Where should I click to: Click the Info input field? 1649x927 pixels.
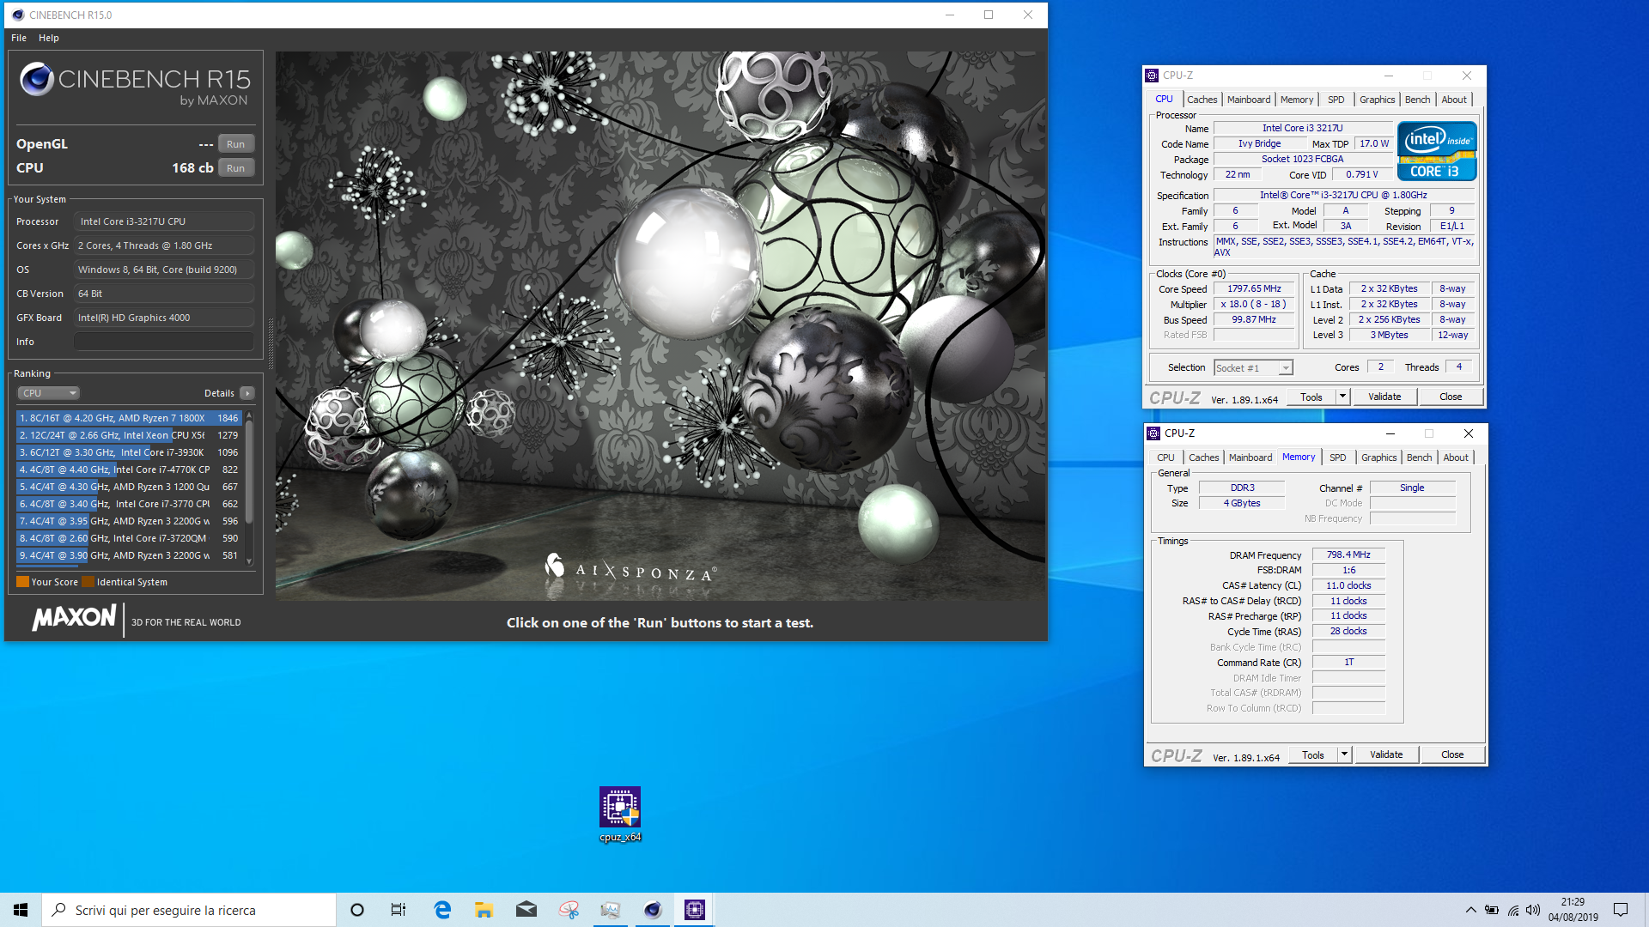[x=164, y=342]
